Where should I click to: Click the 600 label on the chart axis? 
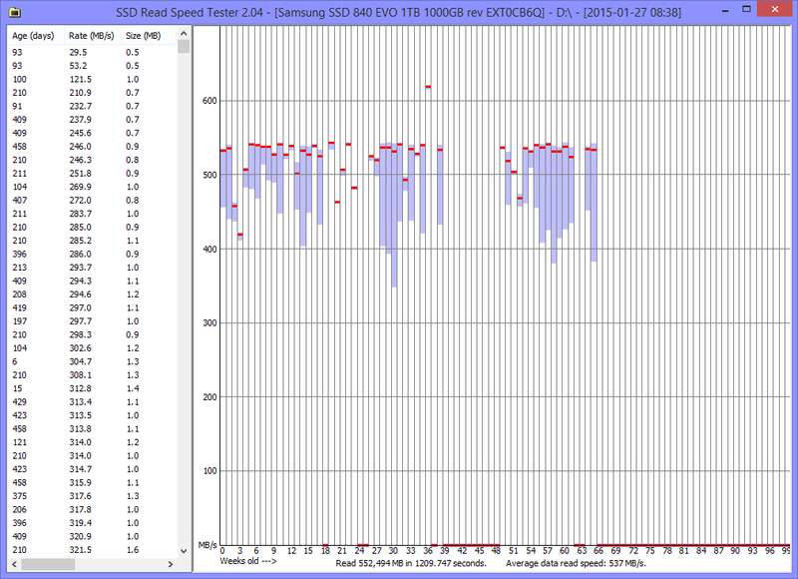(209, 101)
